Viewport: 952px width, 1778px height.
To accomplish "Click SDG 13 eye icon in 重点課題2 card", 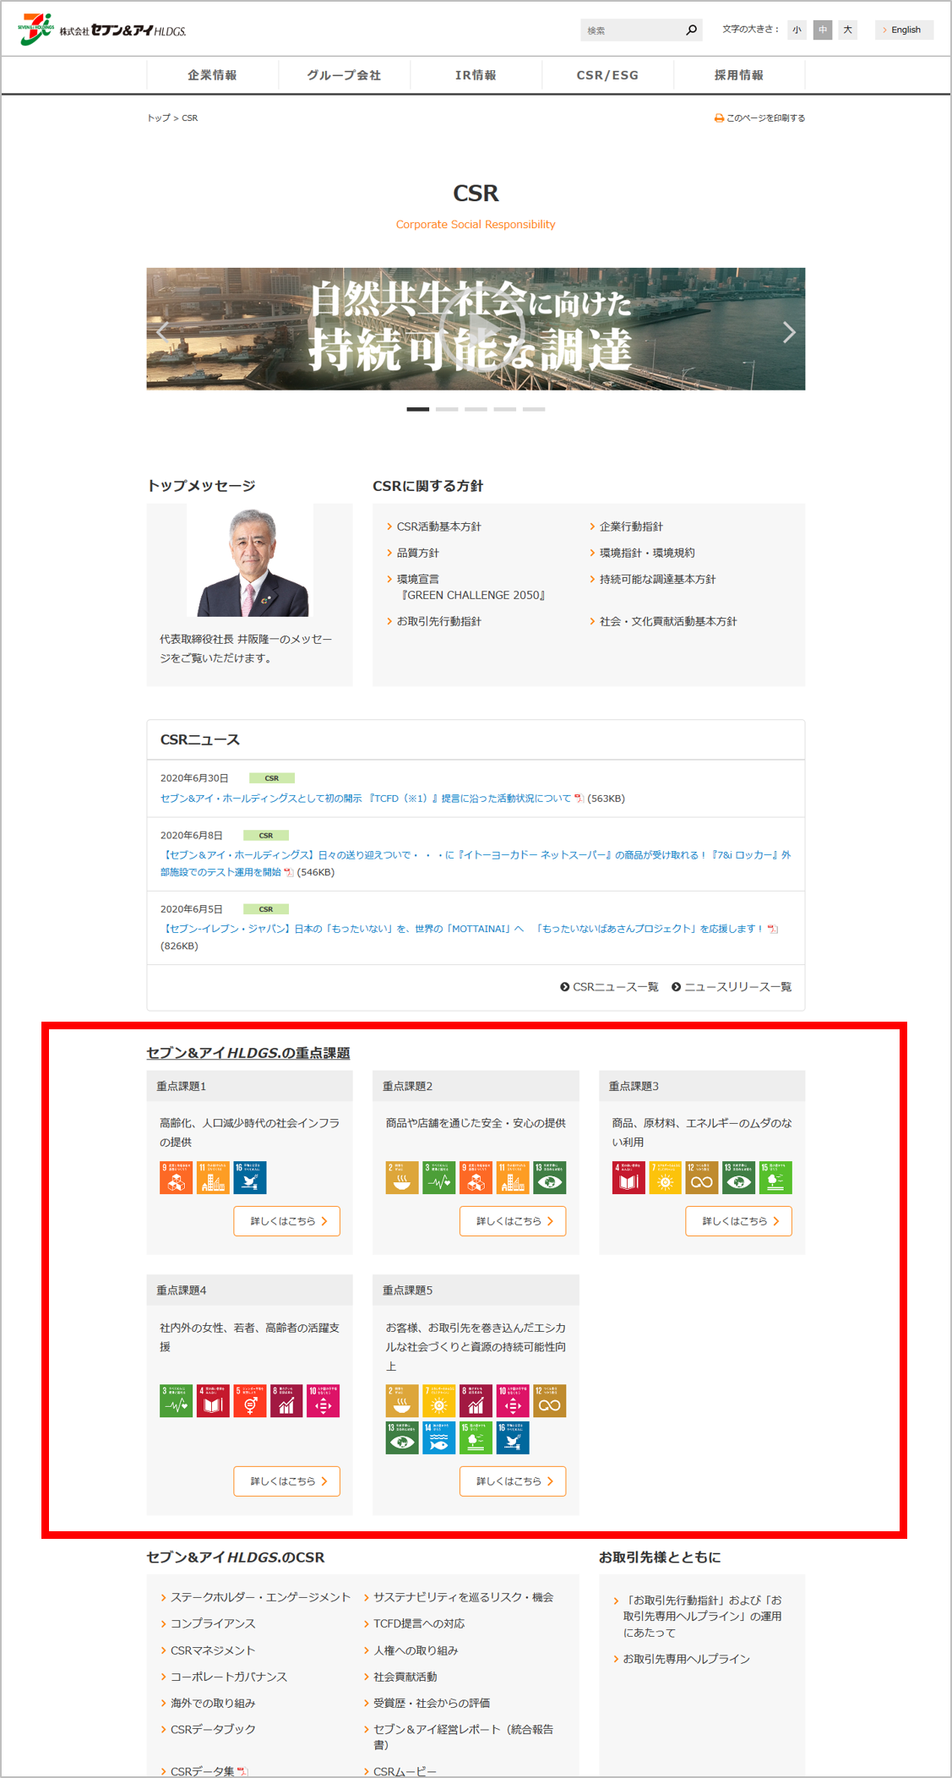I will (x=550, y=1177).
